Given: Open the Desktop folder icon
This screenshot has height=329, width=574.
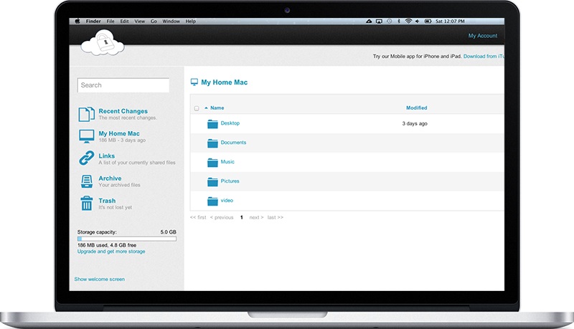Looking at the screenshot, I should click(212, 123).
